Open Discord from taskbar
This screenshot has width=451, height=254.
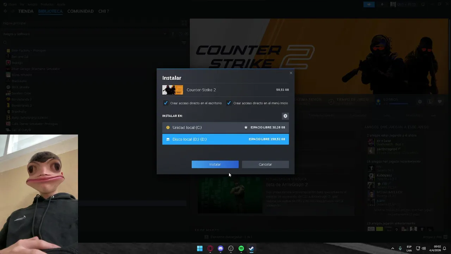tap(221, 248)
